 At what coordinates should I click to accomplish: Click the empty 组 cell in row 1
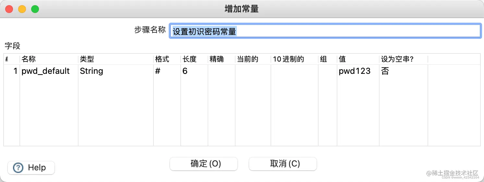coord(328,71)
